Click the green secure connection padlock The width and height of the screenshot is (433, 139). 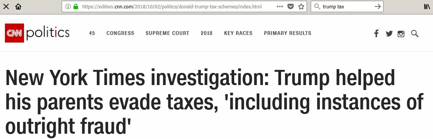click(76, 6)
